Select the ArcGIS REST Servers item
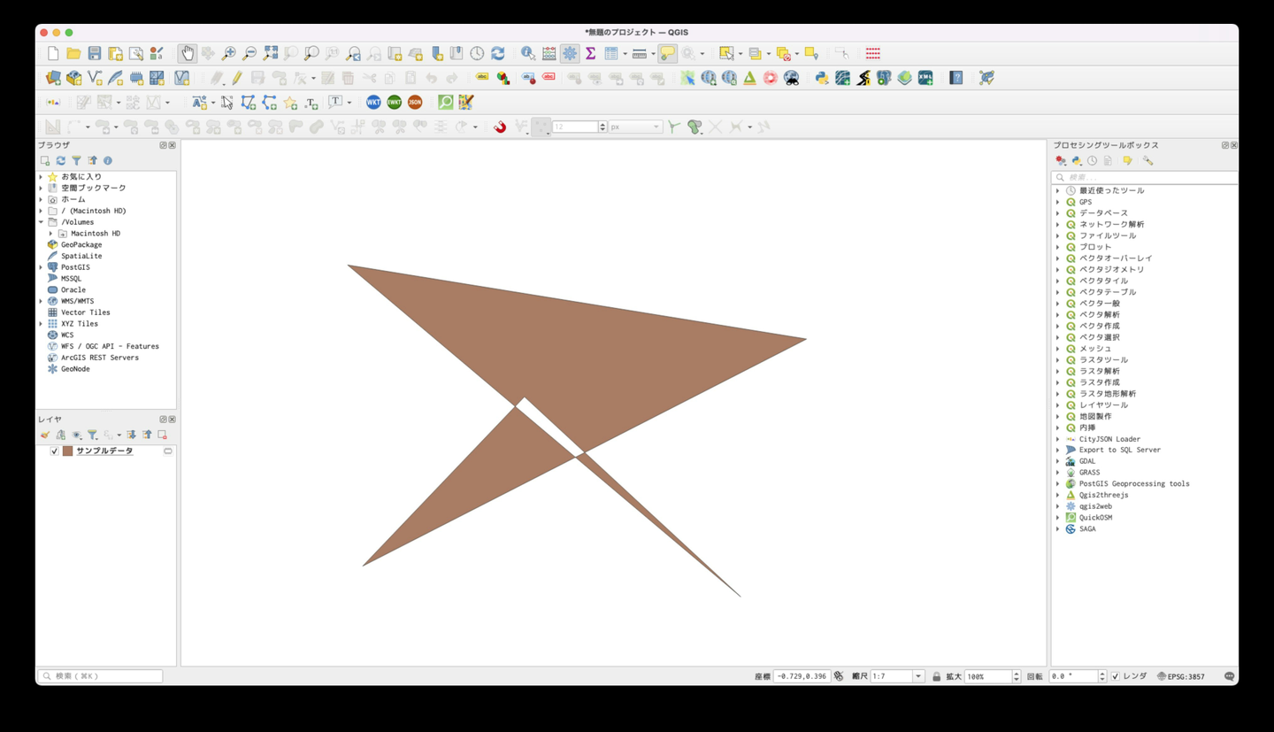1274x732 pixels. tap(99, 358)
